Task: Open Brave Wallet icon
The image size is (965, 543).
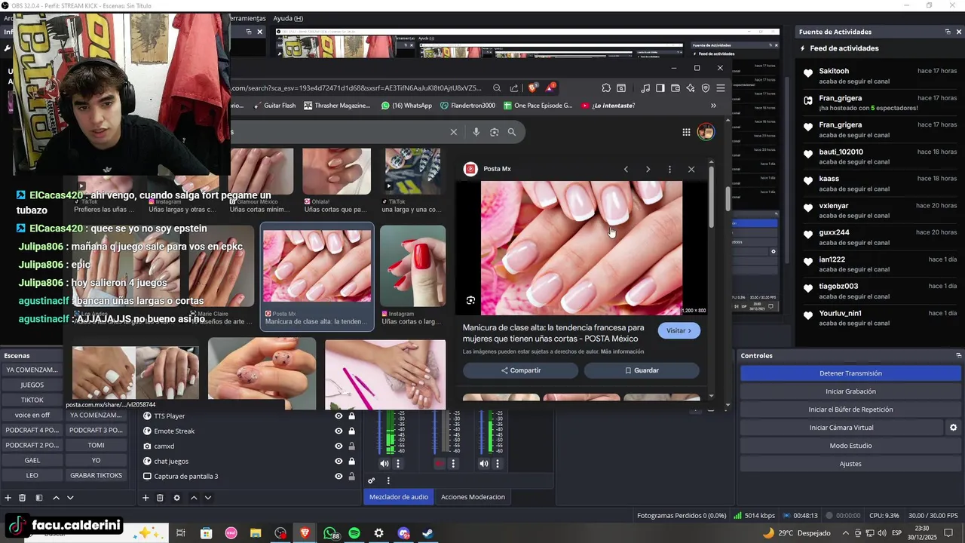Action: (675, 88)
